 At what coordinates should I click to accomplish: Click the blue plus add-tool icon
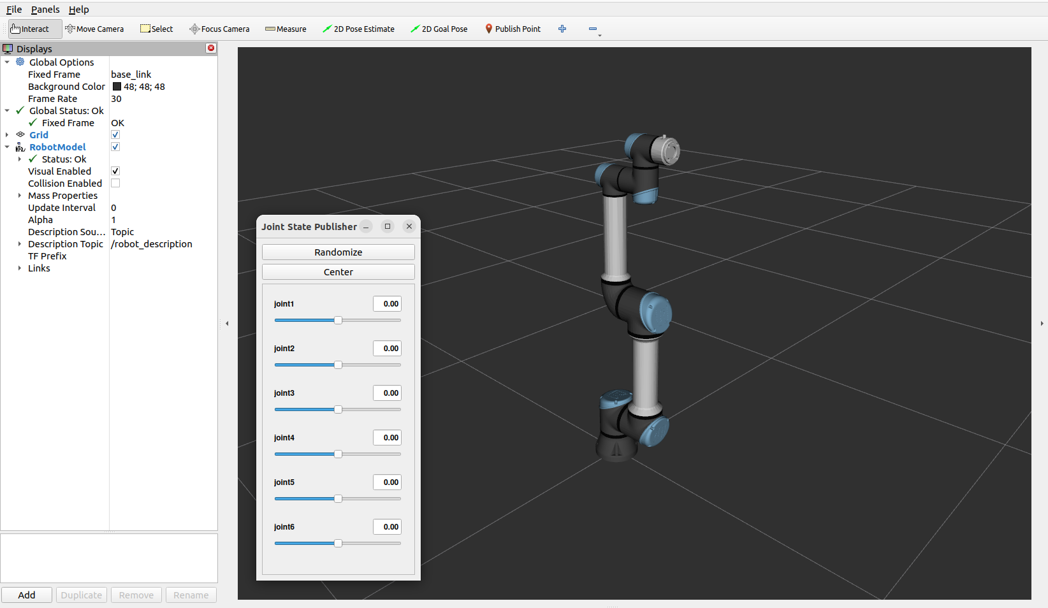point(562,29)
